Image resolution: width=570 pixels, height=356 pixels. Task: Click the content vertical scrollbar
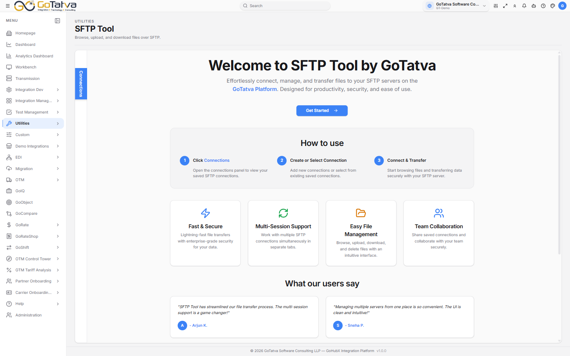pos(559,154)
